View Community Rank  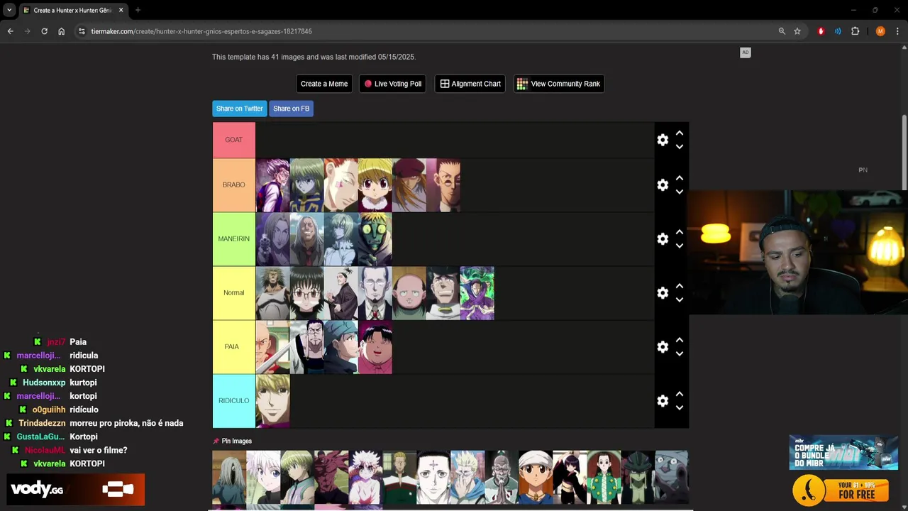pyautogui.click(x=559, y=84)
